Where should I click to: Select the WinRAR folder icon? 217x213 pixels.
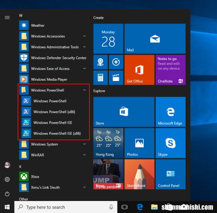[x=24, y=155]
